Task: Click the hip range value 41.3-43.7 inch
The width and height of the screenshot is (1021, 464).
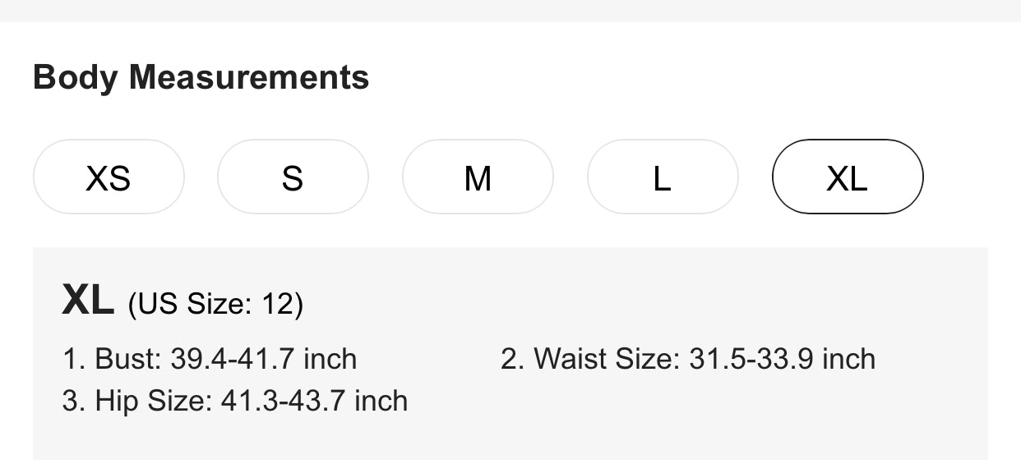Action: (314, 401)
